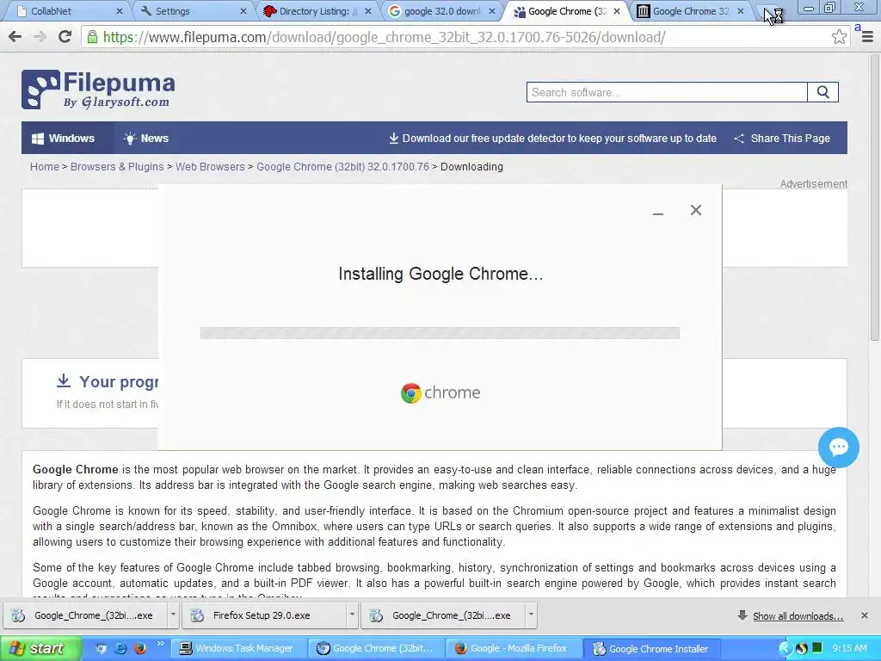Open the News menu item

click(x=146, y=139)
